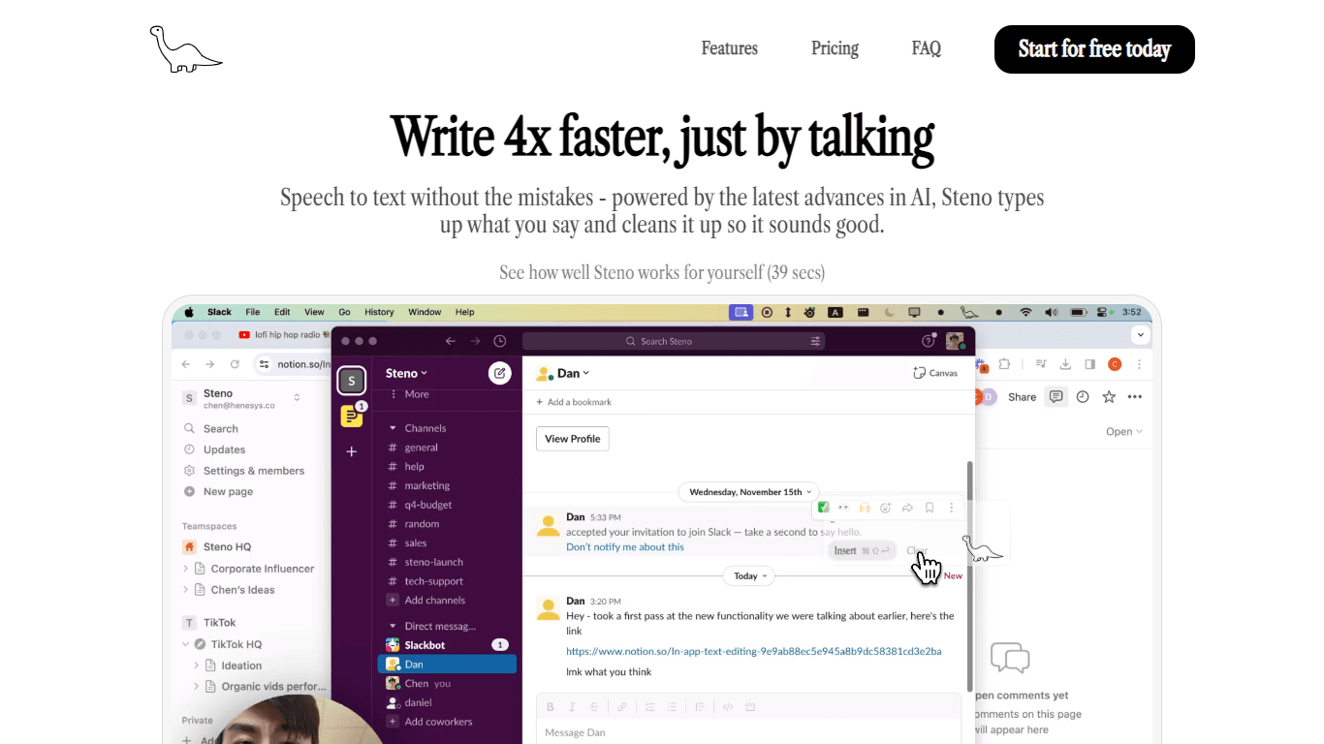
Task: Go to the Pricing nav link
Action: (x=835, y=48)
